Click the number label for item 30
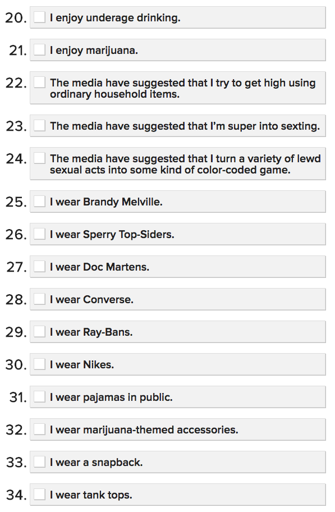 (15, 364)
